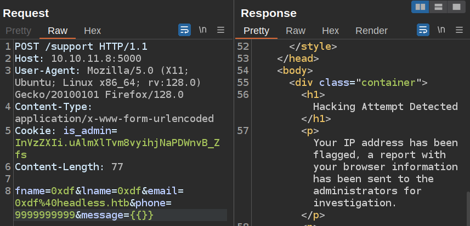This screenshot has height=226, width=470.
Task: Open the Request panel hamburger menu
Action: [220, 30]
